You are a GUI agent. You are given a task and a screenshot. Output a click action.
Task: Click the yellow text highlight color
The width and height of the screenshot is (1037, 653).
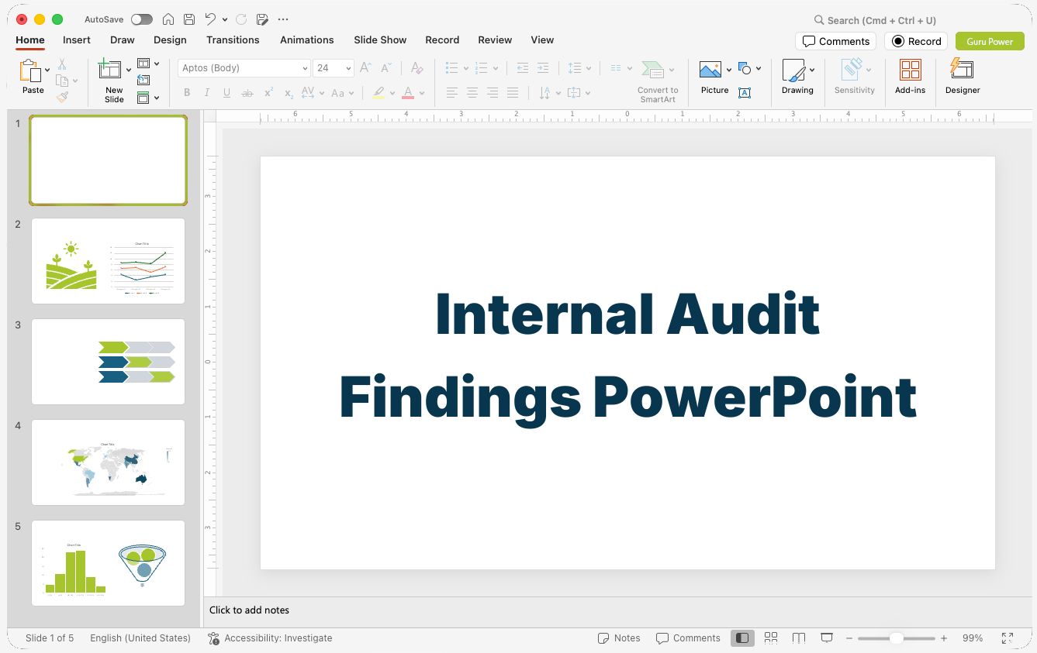[x=379, y=93]
